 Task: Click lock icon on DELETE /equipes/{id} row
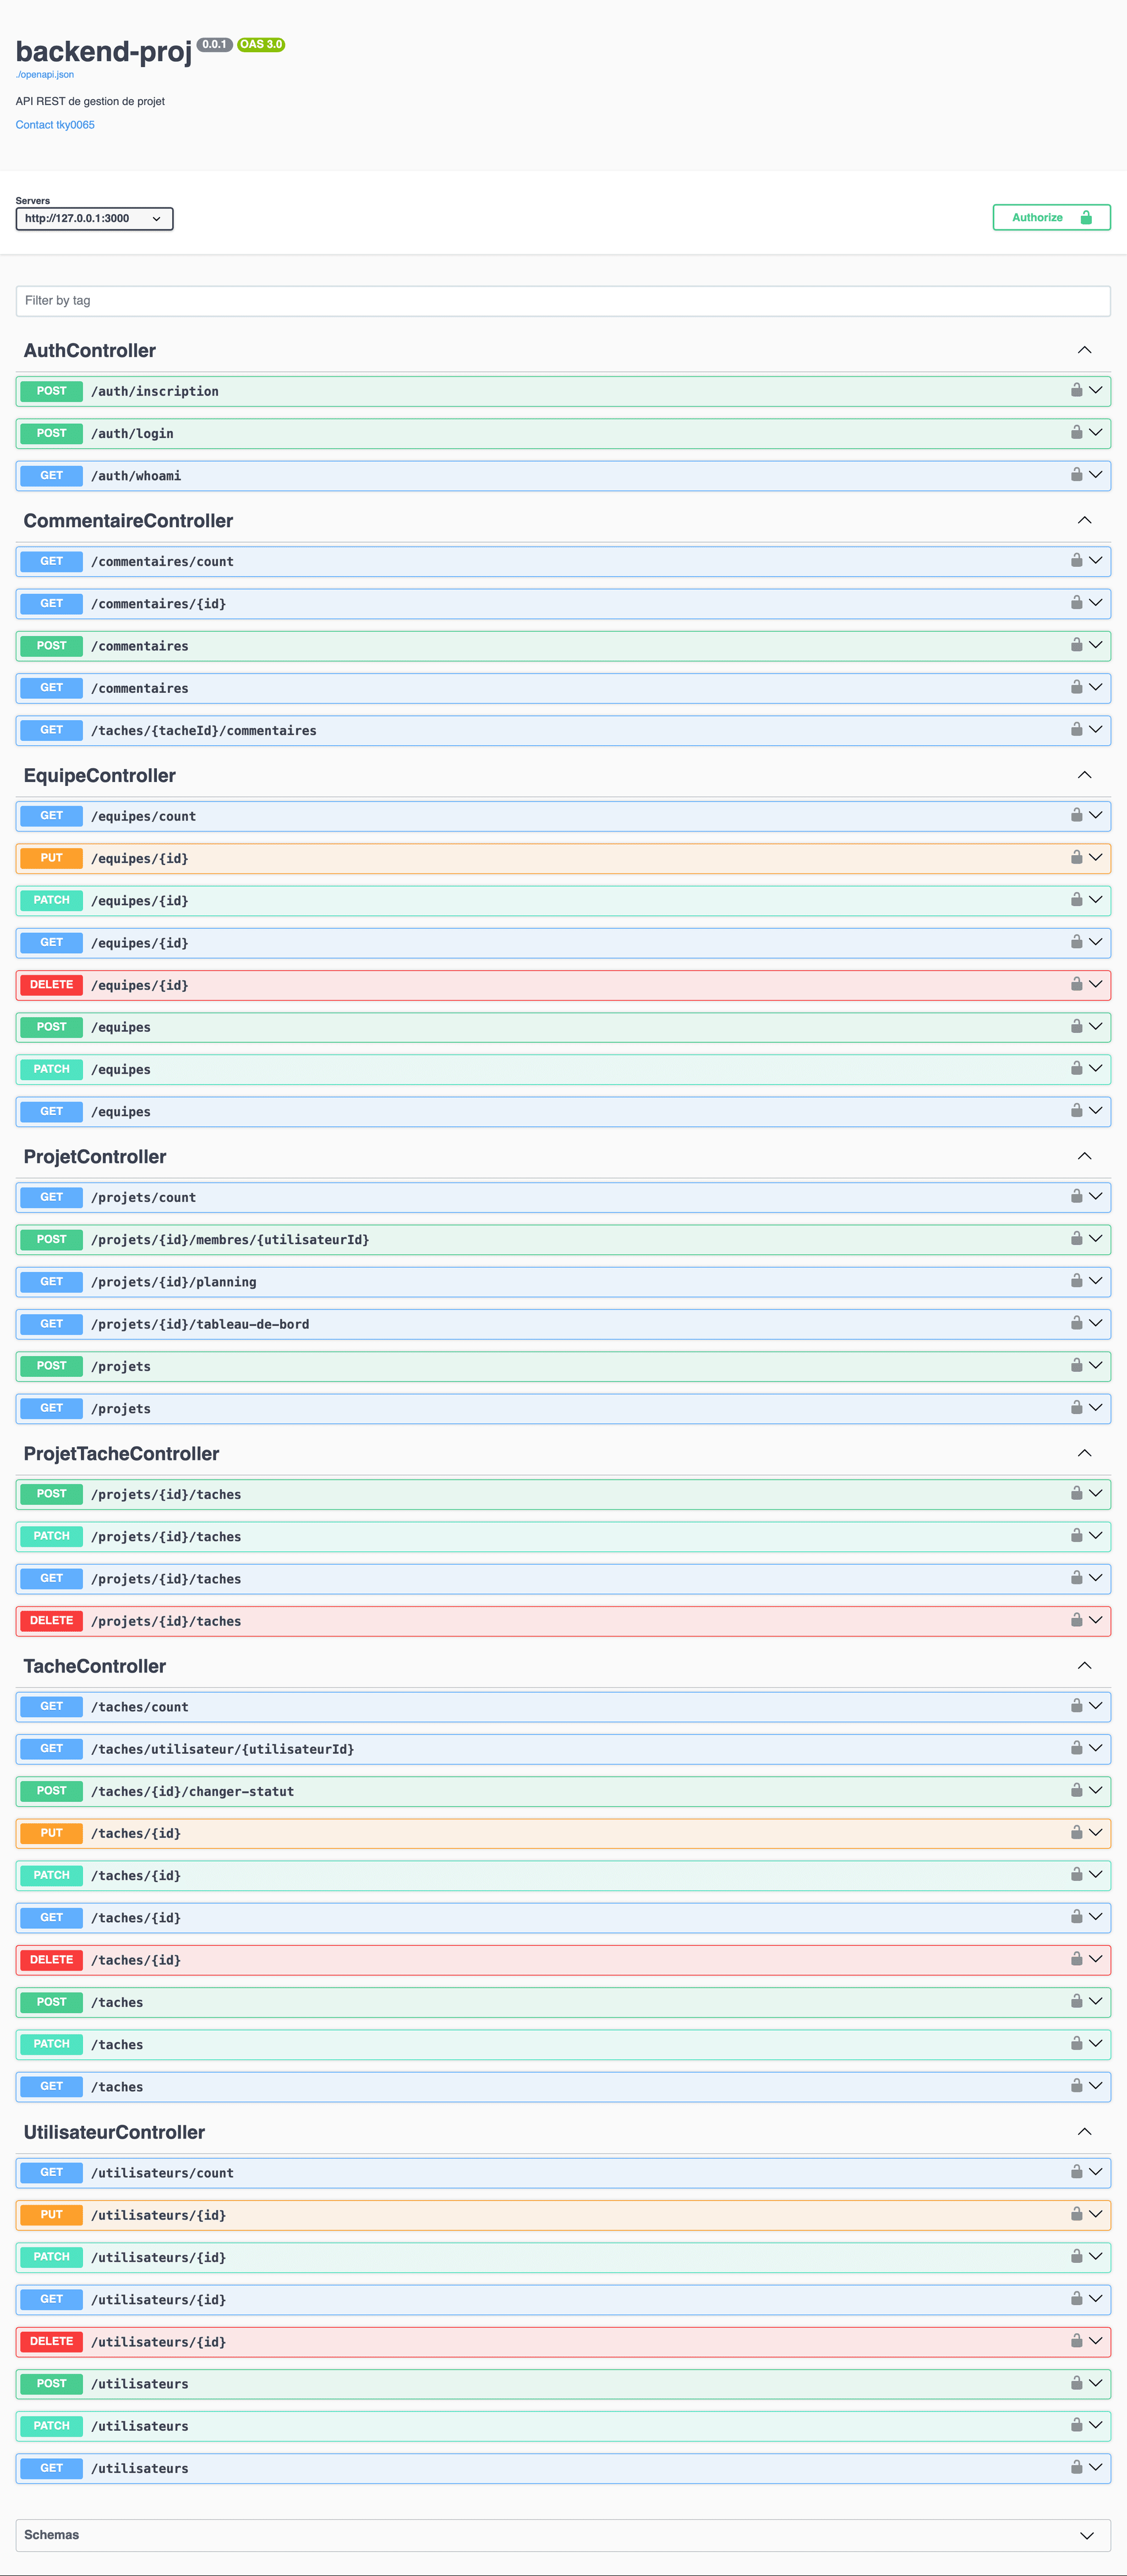coord(1076,985)
